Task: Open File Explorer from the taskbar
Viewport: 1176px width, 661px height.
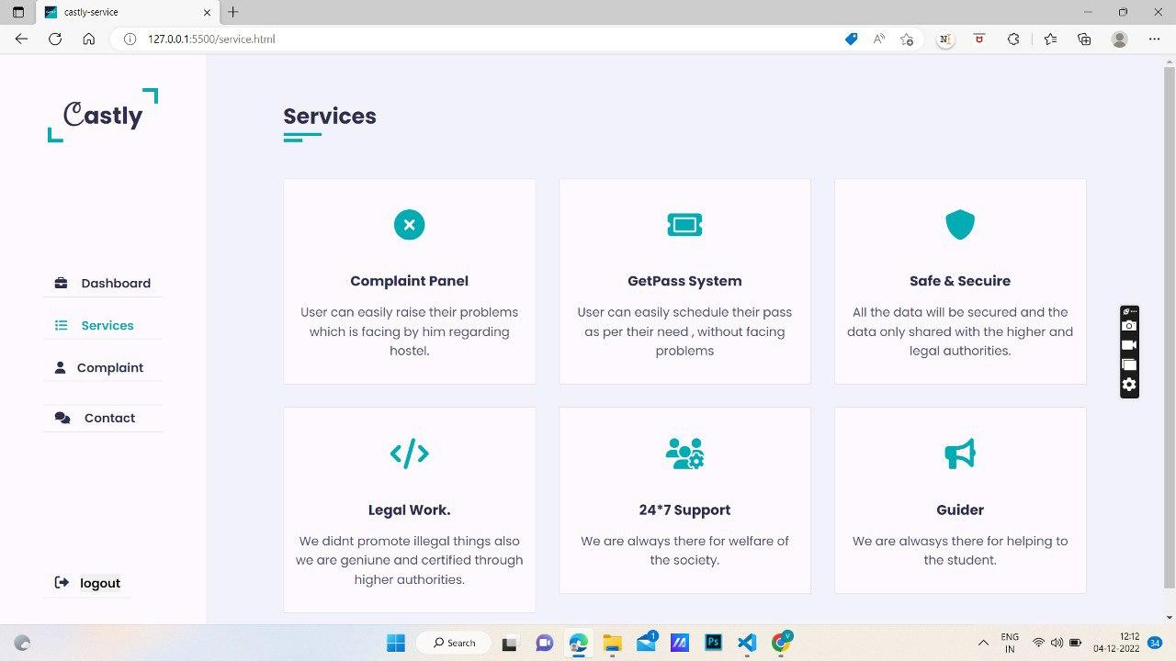Action: tap(612, 643)
